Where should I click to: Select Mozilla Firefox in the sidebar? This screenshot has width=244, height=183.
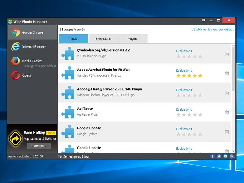click(33, 62)
